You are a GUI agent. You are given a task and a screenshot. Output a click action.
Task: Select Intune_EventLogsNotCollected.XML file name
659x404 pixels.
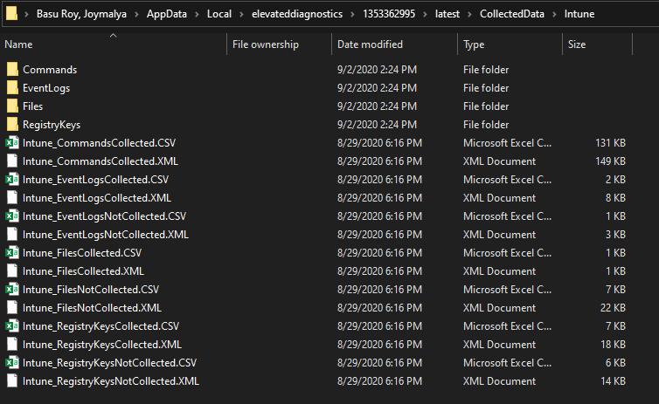tap(106, 235)
